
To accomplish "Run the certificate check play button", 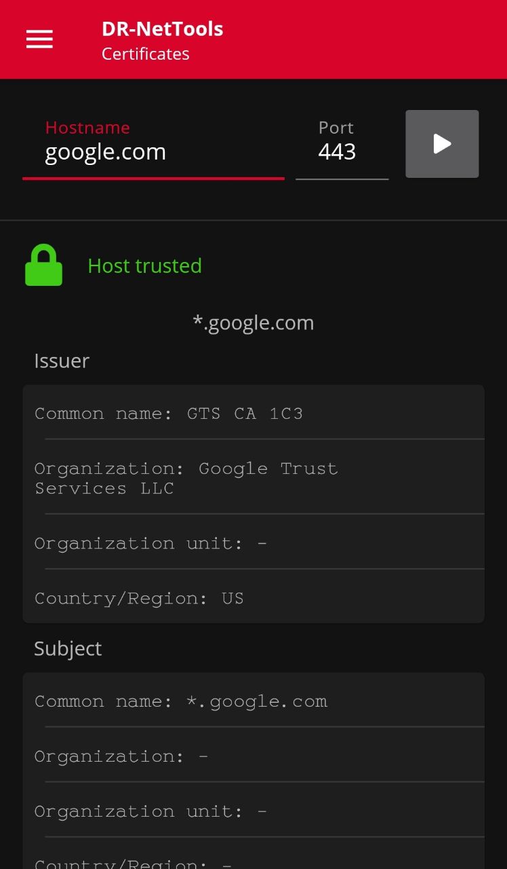I will 442,144.
